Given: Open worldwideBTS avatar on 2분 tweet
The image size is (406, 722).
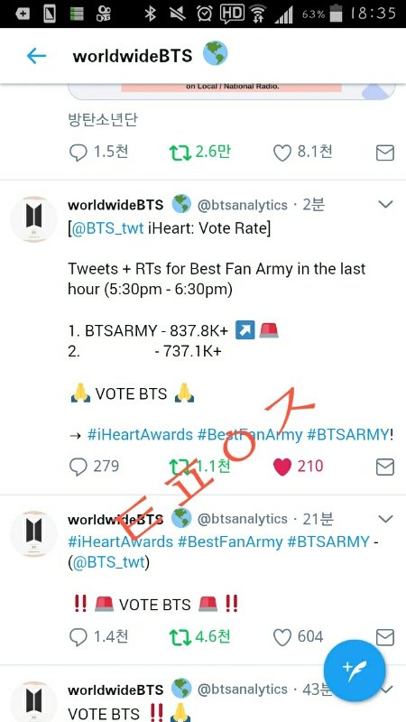Looking at the screenshot, I should [x=33, y=219].
